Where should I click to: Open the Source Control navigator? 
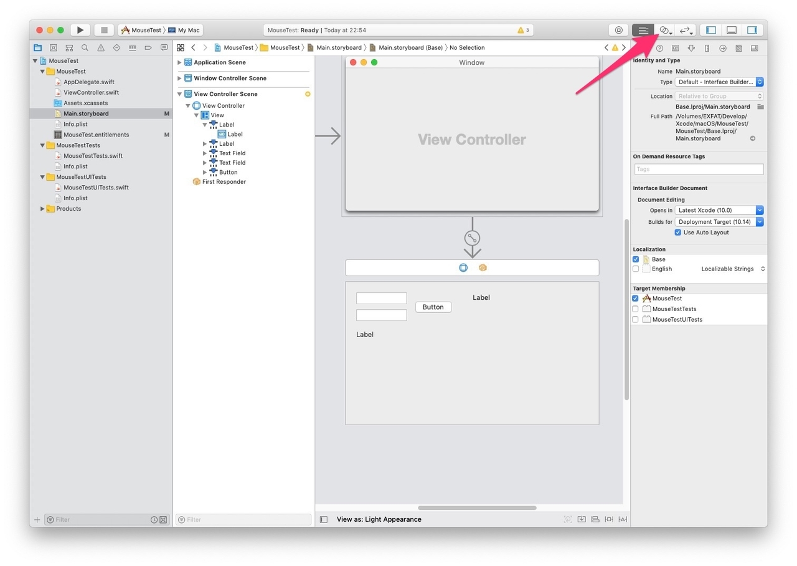tap(54, 47)
